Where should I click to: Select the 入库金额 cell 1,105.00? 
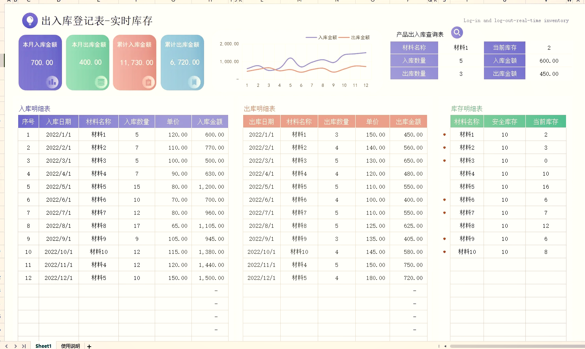210,226
